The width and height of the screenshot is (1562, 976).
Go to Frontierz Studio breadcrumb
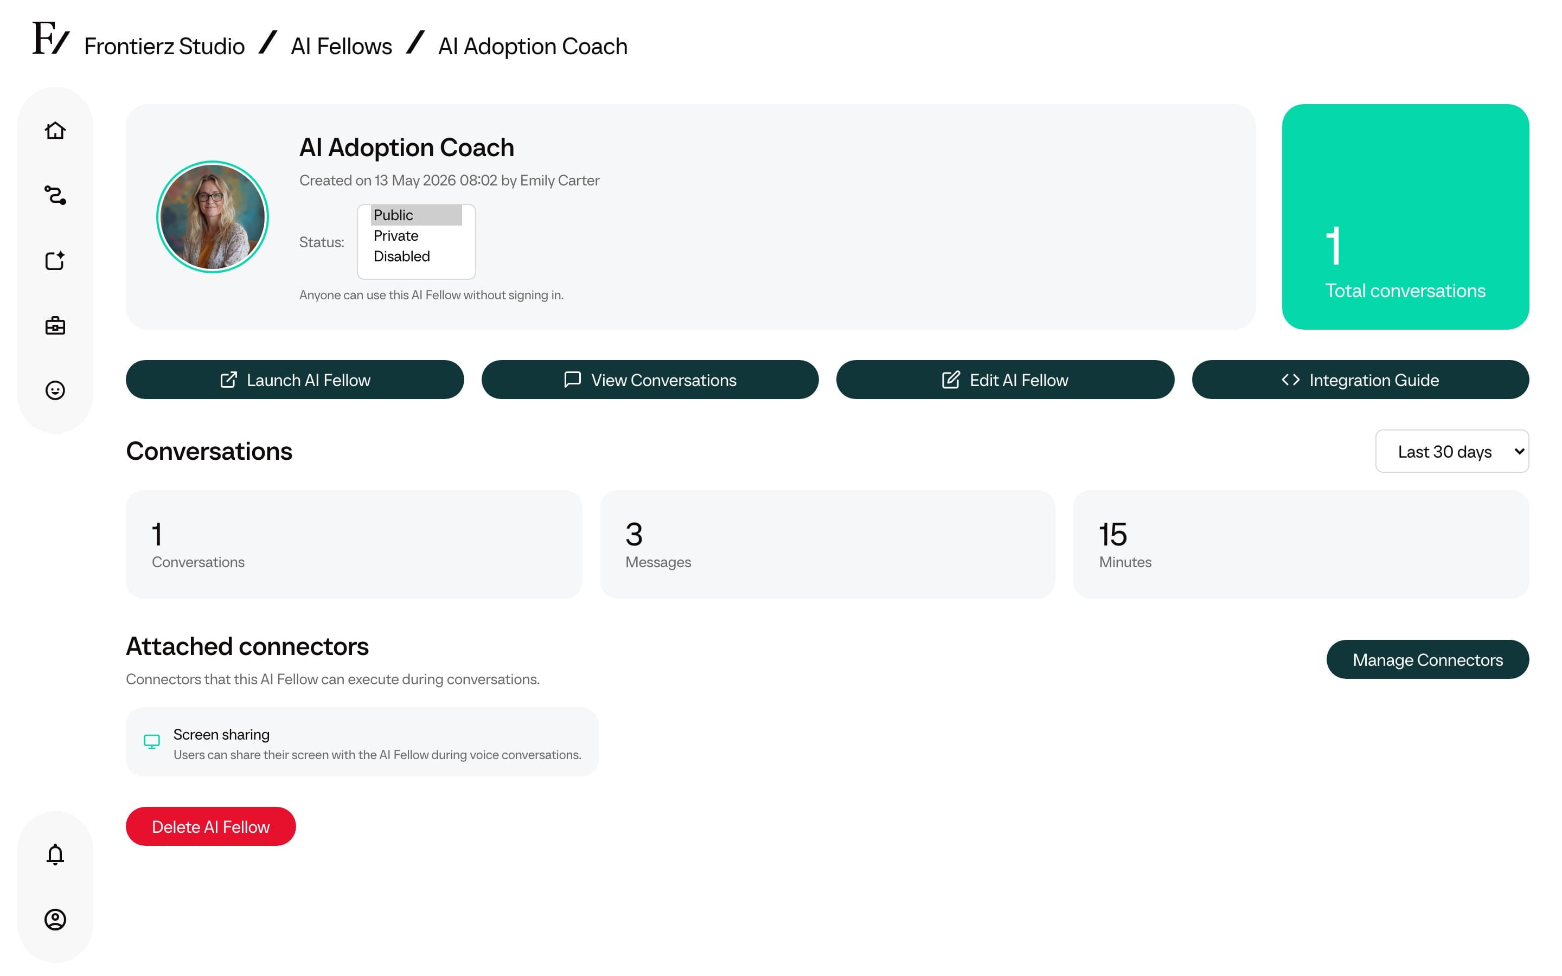pos(164,47)
